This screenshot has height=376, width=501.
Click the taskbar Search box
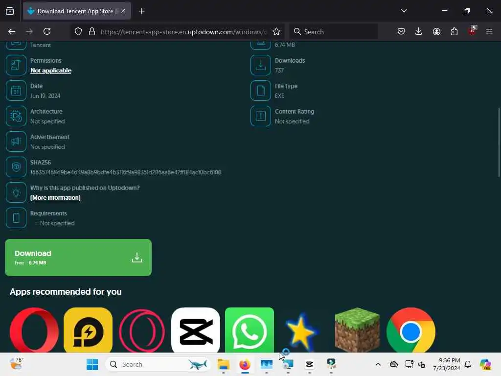pyautogui.click(x=158, y=364)
